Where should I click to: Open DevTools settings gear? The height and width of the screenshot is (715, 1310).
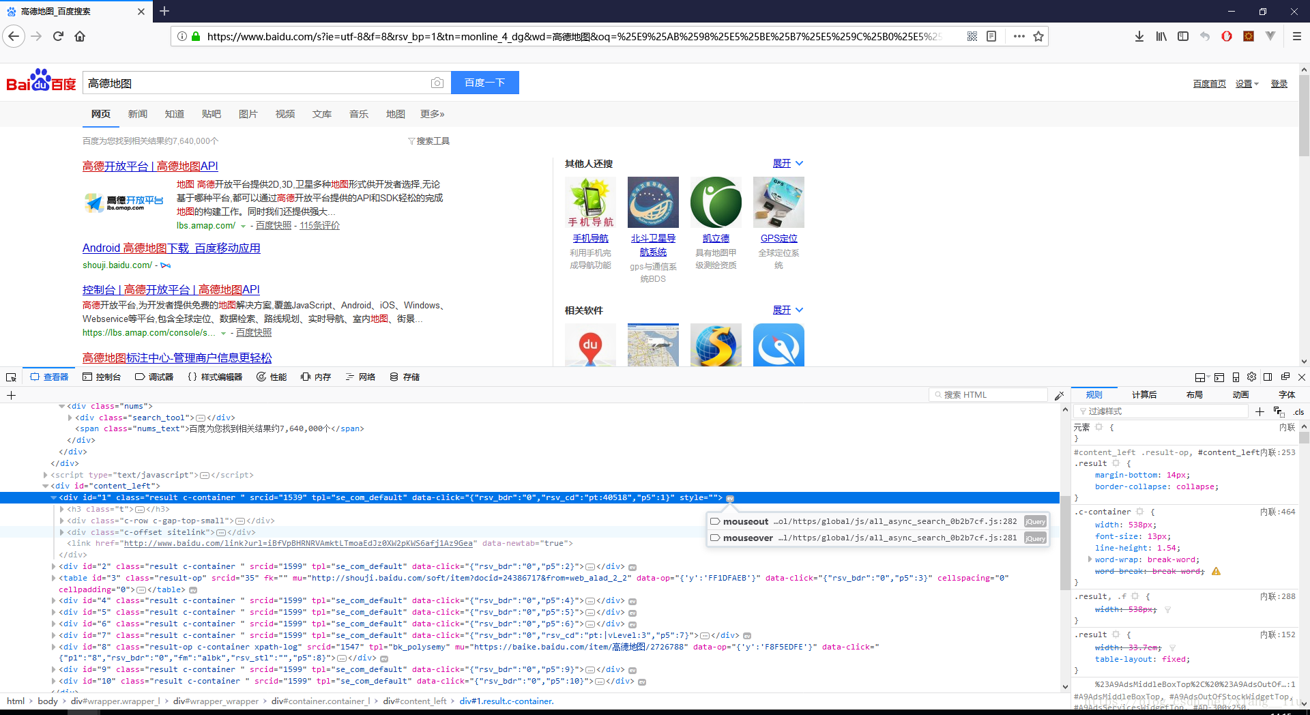pos(1251,377)
